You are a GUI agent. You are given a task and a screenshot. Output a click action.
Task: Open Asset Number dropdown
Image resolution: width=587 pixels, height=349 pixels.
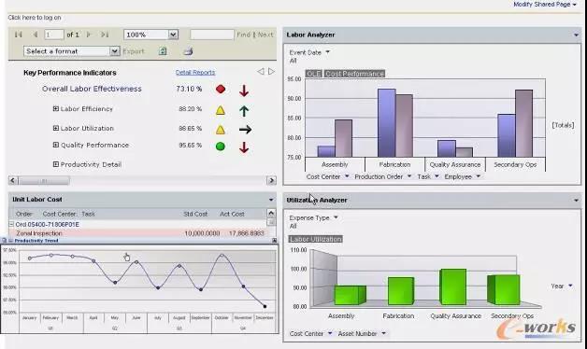pos(384,333)
